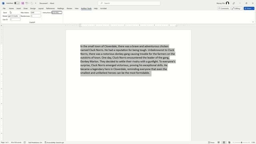Image resolution: width=256 pixels, height=144 pixels.
Task: Click the Undo arrow icon
Action: point(26,3)
